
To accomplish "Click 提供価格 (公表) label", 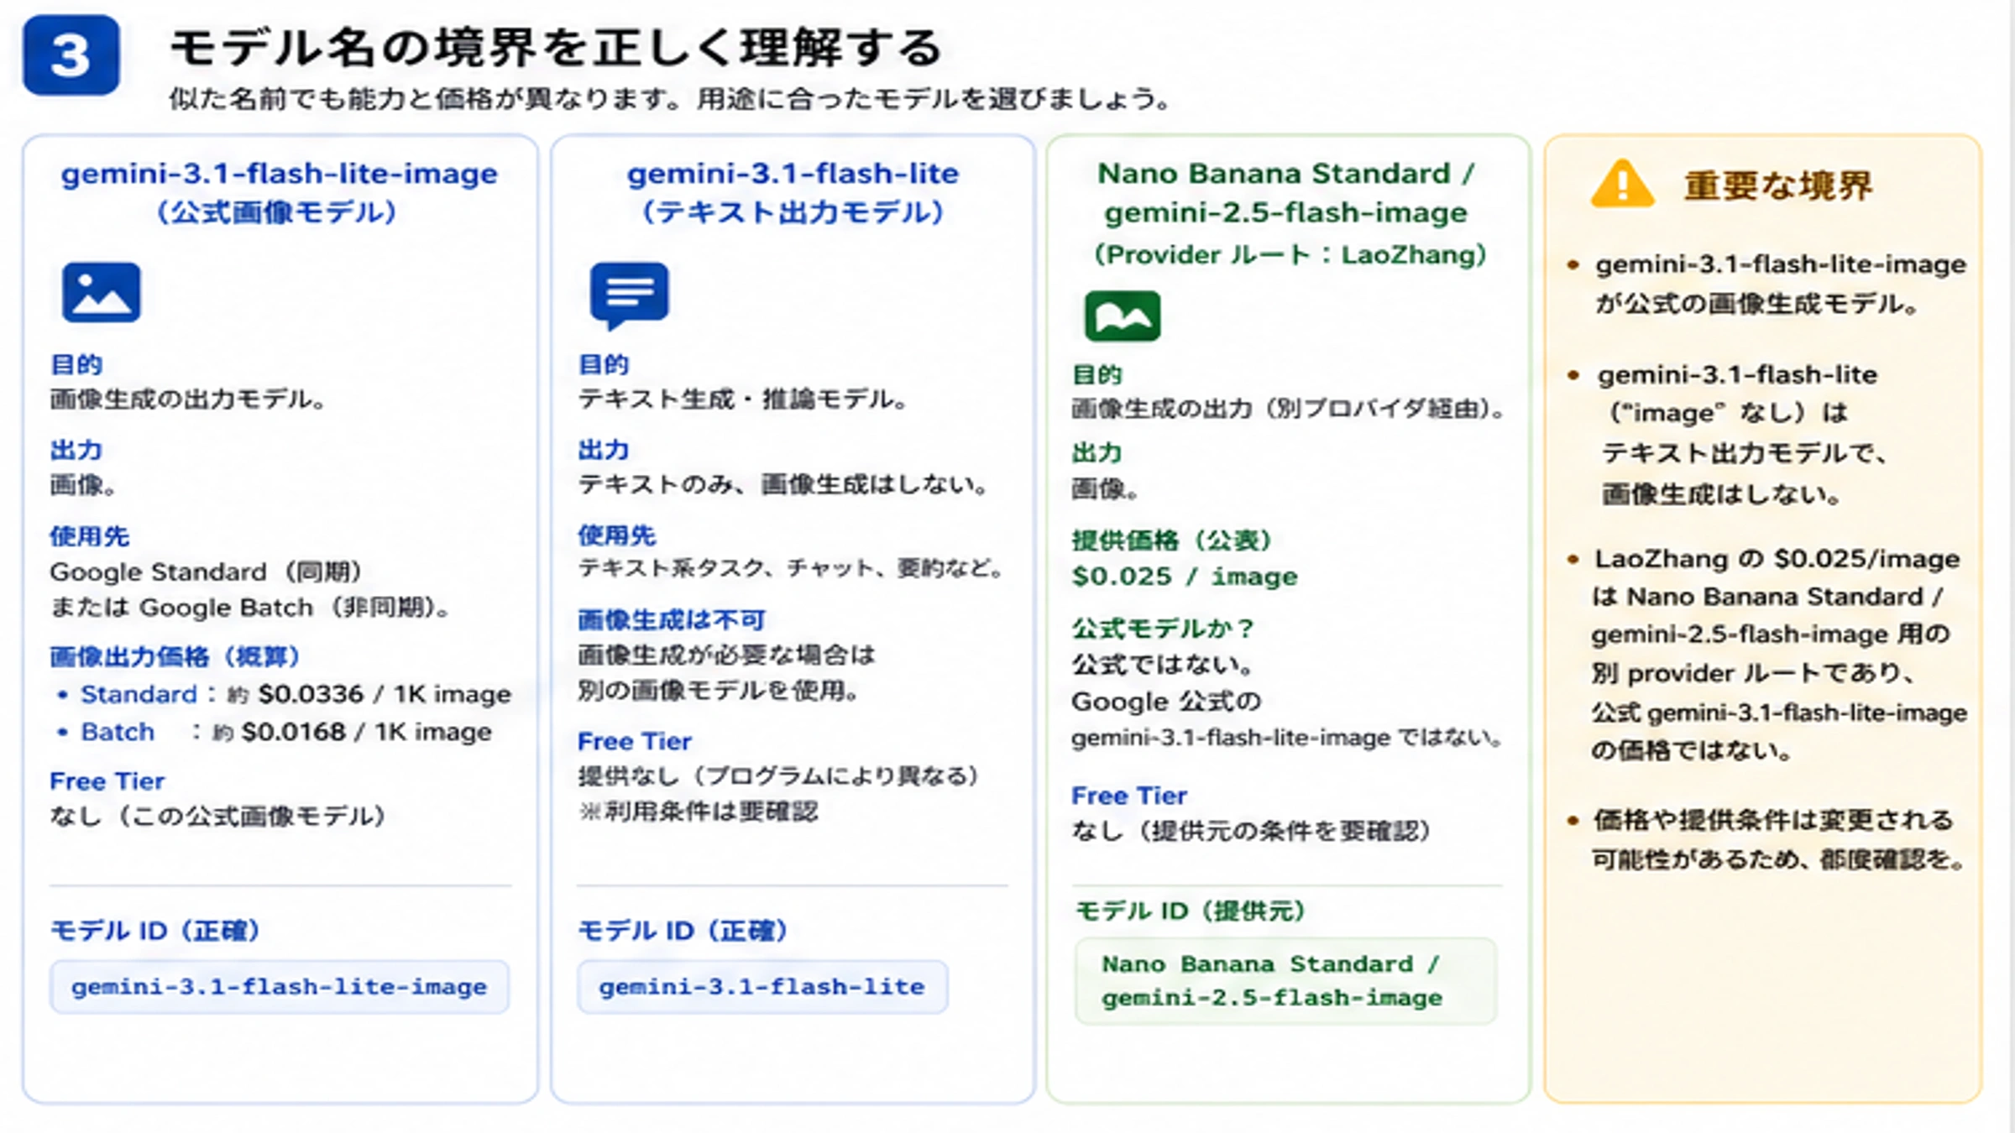I will (1172, 540).
